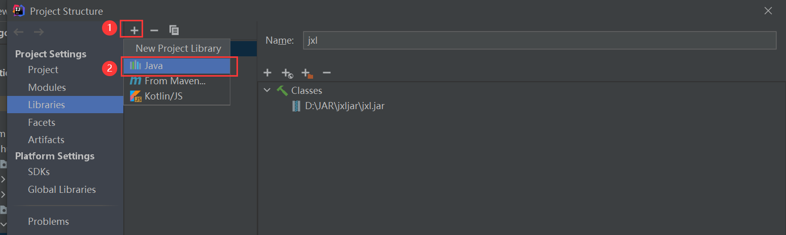Select the jxl.jar classes entry
This screenshot has height=235, width=786.
[x=345, y=107]
